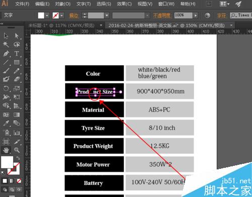252x197 pixels.
Task: Switch to the 未标题-1 document tab
Action: pyautogui.click(x=61, y=26)
